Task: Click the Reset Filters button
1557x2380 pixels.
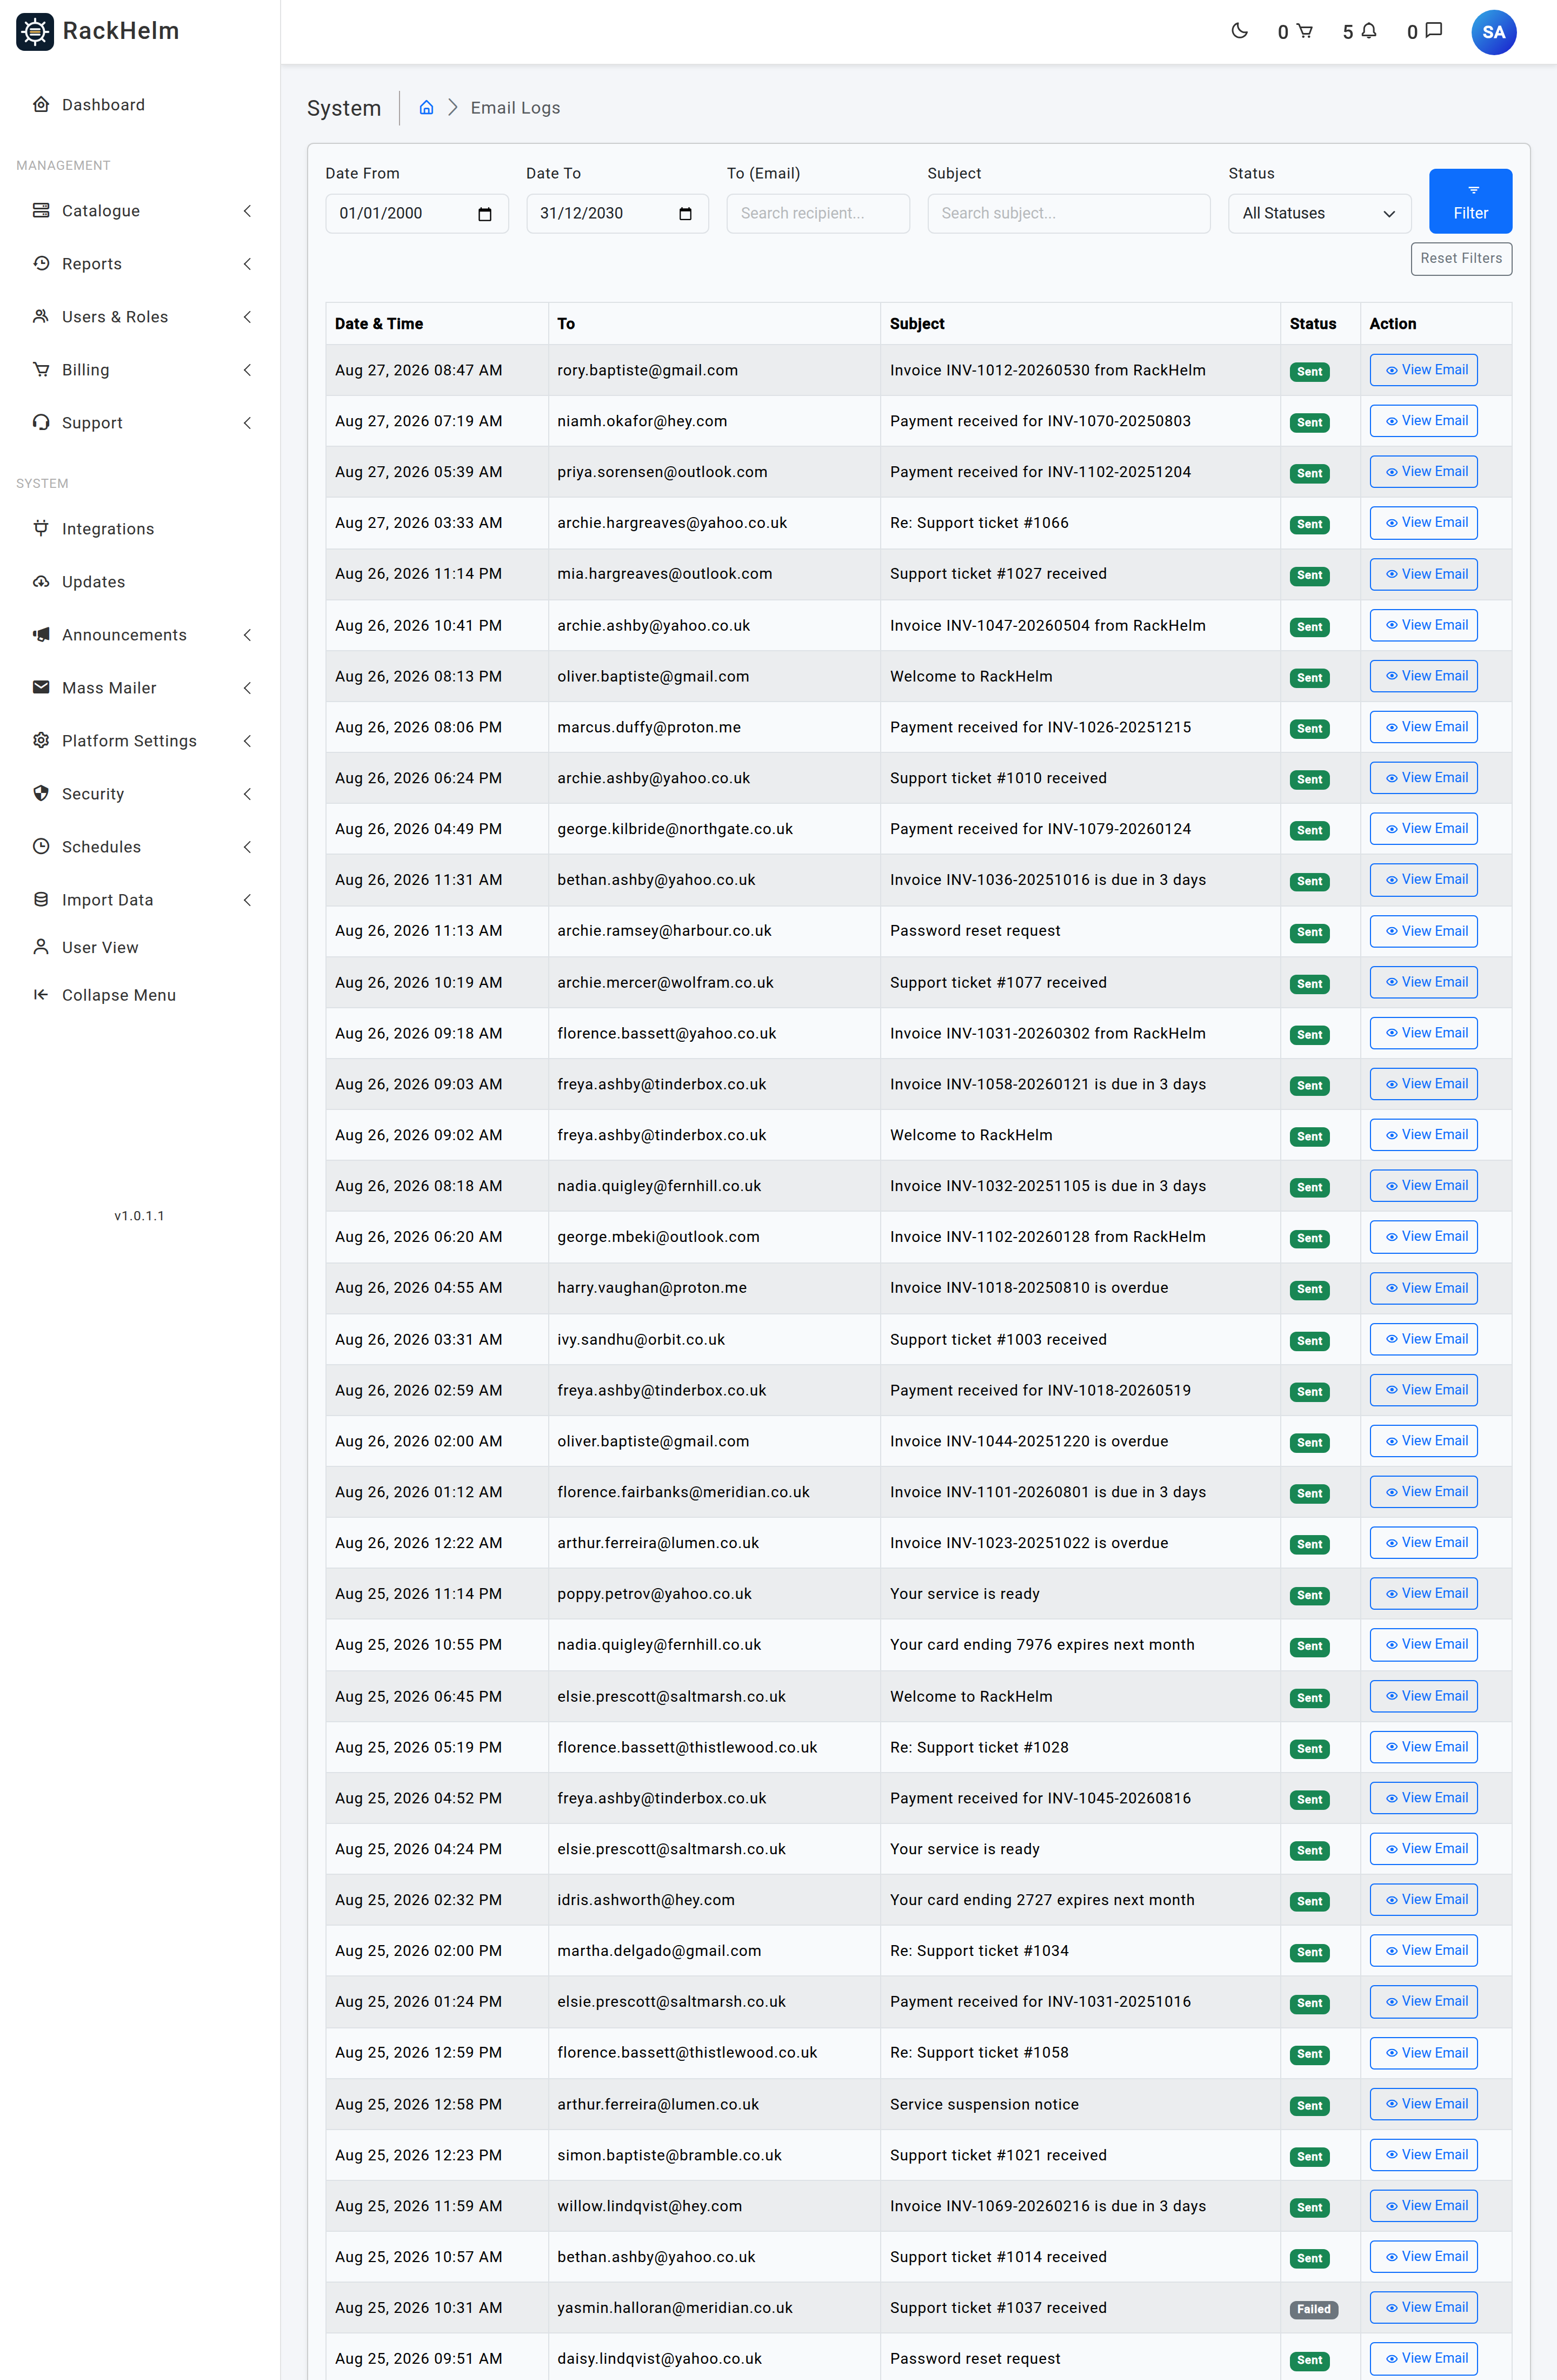Action: tap(1461, 258)
